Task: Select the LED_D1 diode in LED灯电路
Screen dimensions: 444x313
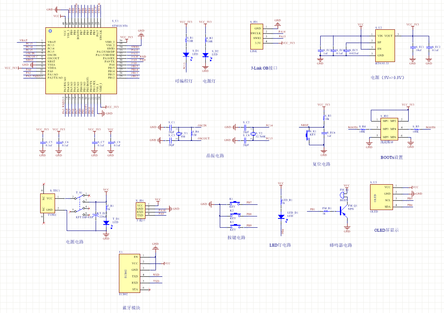Action: pyautogui.click(x=281, y=216)
